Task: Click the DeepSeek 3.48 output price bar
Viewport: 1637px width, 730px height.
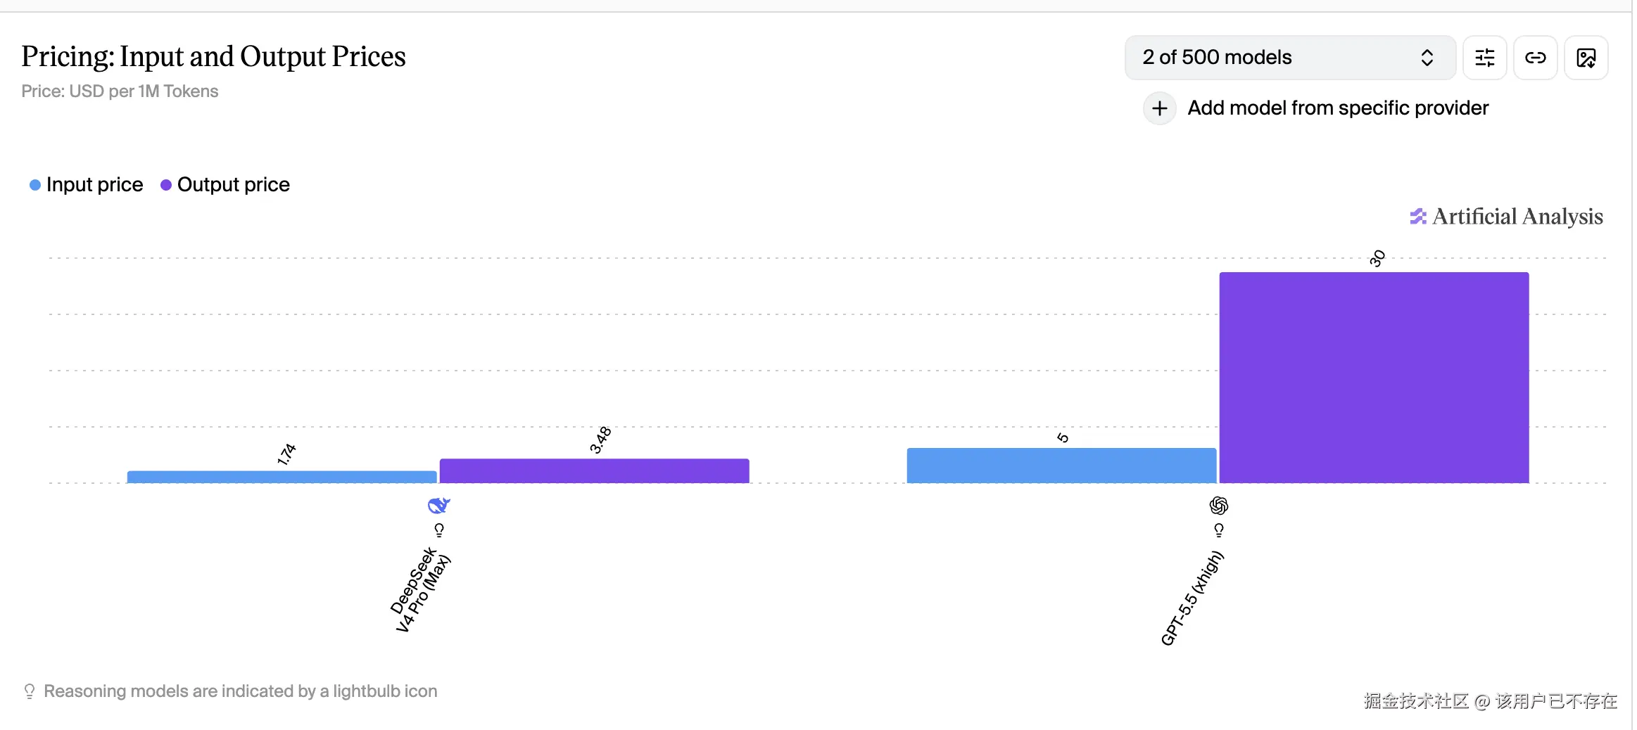Action: point(594,470)
